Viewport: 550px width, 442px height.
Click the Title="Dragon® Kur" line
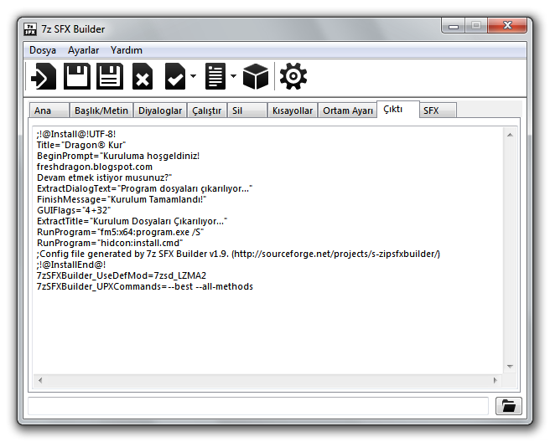(x=81, y=145)
